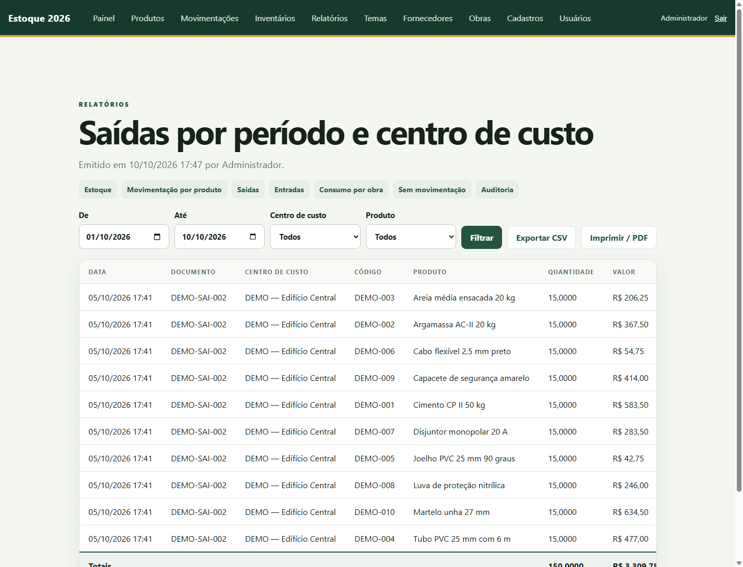Open the calendar picker in the Até date field
This screenshot has width=743, height=567.
(253, 237)
